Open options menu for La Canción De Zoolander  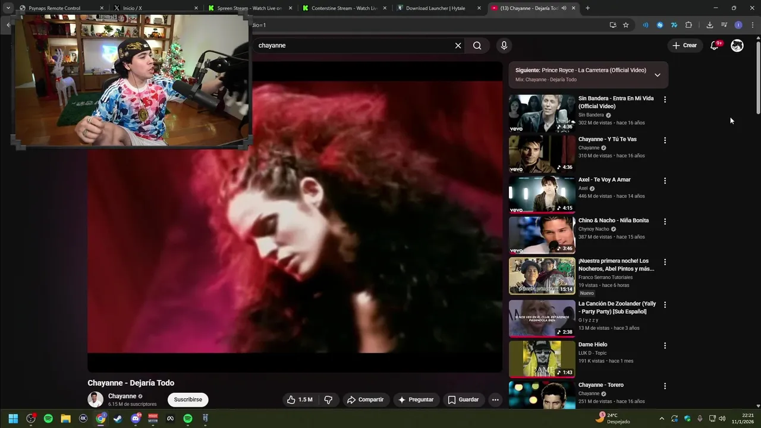(x=665, y=305)
